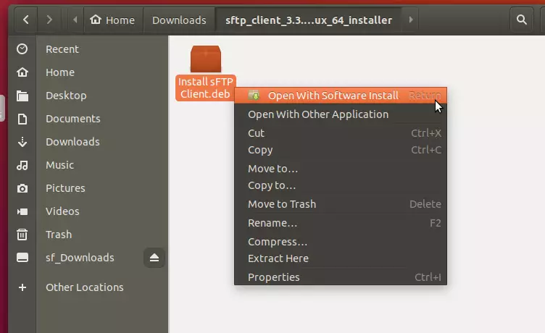Viewport: 545px width, 333px height.
Task: Jump to Home in the path bar
Action: tap(112, 20)
